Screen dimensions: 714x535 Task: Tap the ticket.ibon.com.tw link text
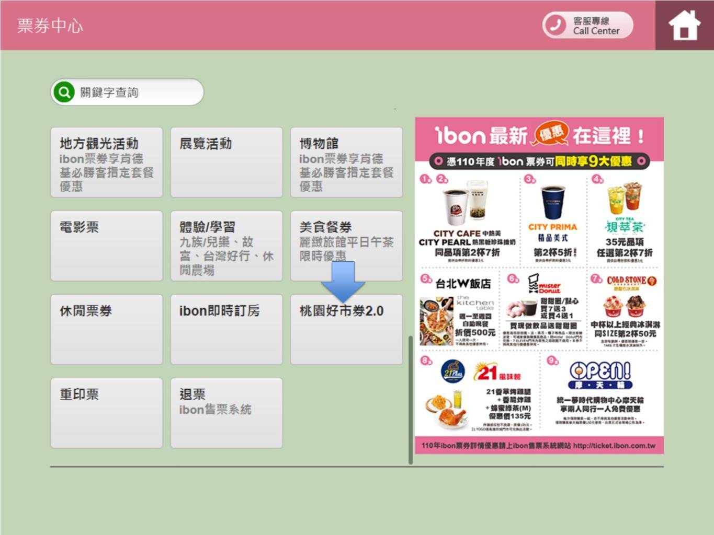614,446
